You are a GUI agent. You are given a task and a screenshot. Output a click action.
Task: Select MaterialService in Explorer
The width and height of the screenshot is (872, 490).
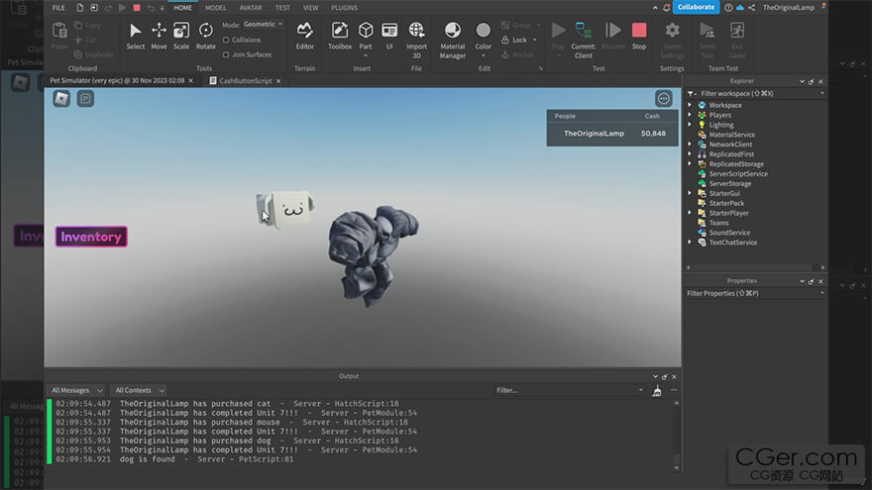(732, 135)
